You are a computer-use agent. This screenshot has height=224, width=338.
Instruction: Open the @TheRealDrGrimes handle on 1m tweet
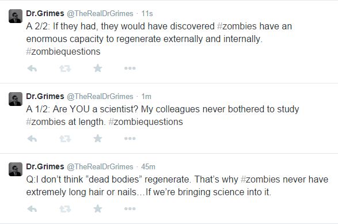tap(100, 96)
